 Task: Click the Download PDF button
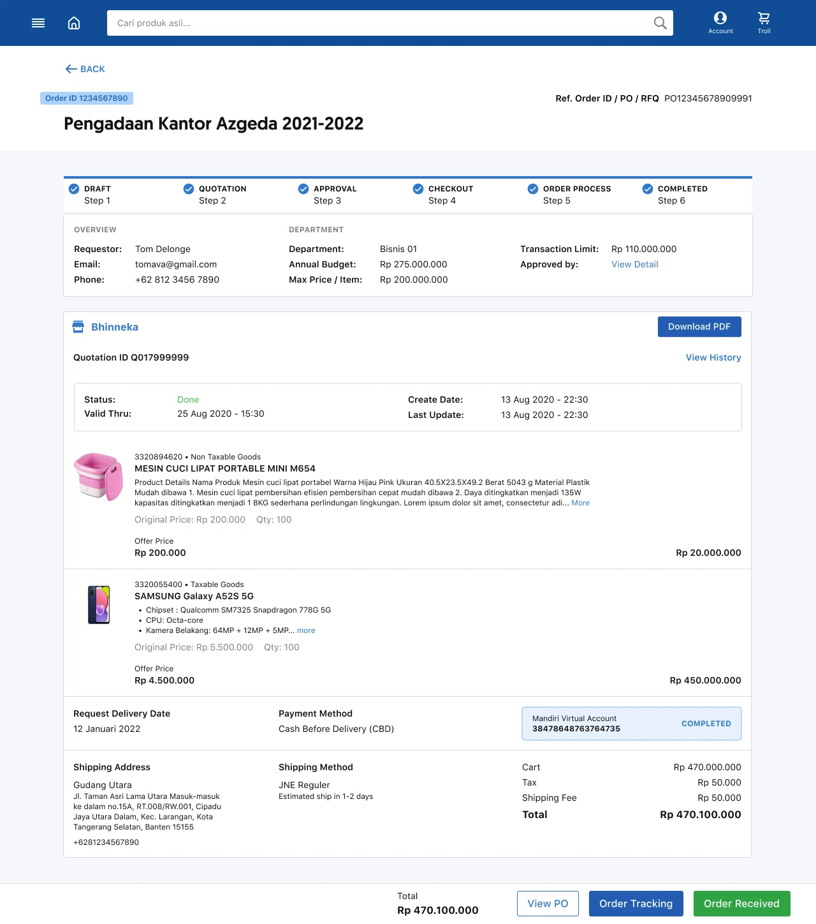(699, 327)
